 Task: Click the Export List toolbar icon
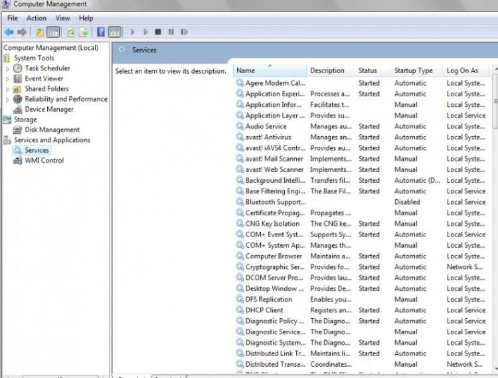coord(84,32)
